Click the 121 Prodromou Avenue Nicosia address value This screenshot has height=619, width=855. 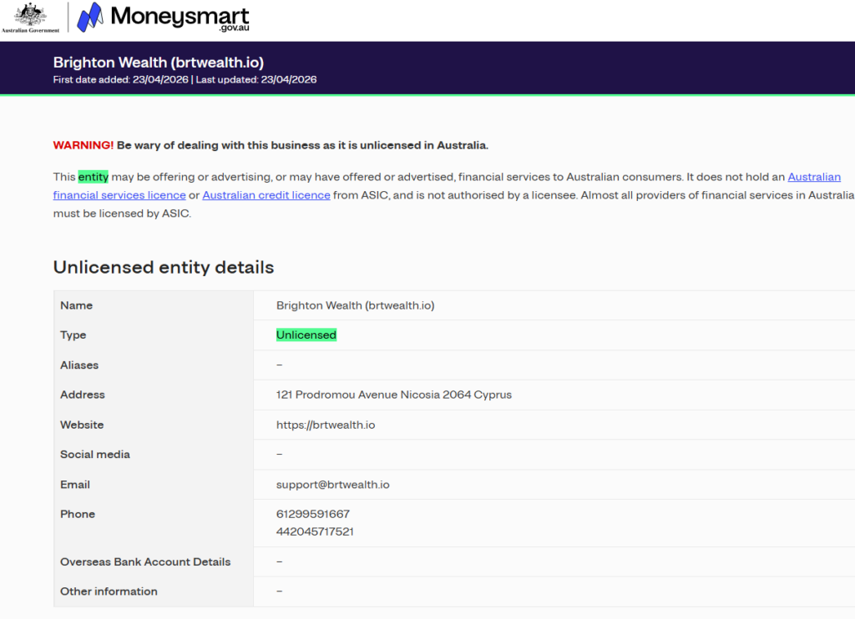pos(394,395)
